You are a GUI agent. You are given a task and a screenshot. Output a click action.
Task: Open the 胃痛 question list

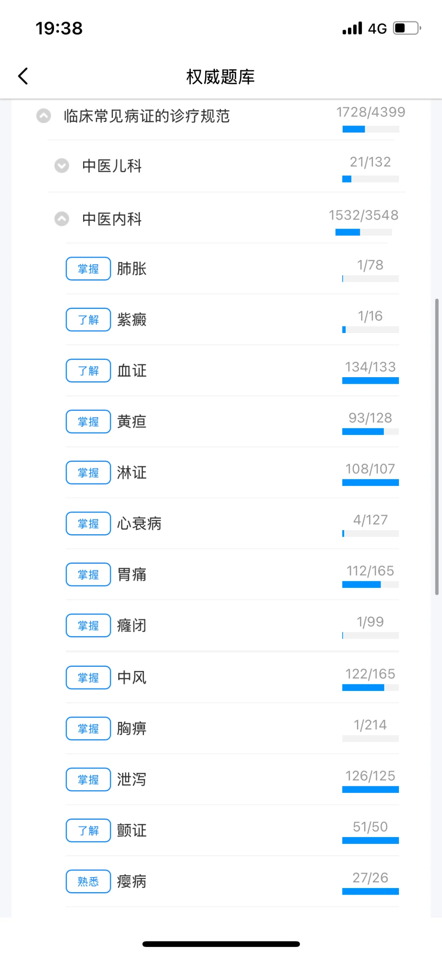coord(232,574)
